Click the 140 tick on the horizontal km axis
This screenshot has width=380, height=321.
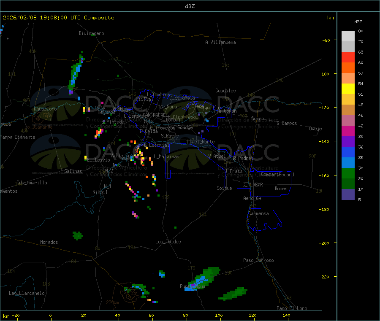click(x=286, y=315)
